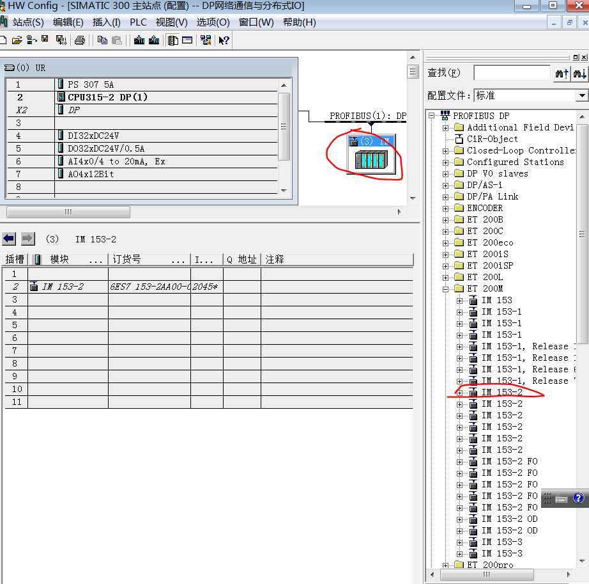The image size is (589, 584).
Task: Click the rack window horizontal scrollbar thumb
Action: (x=68, y=212)
